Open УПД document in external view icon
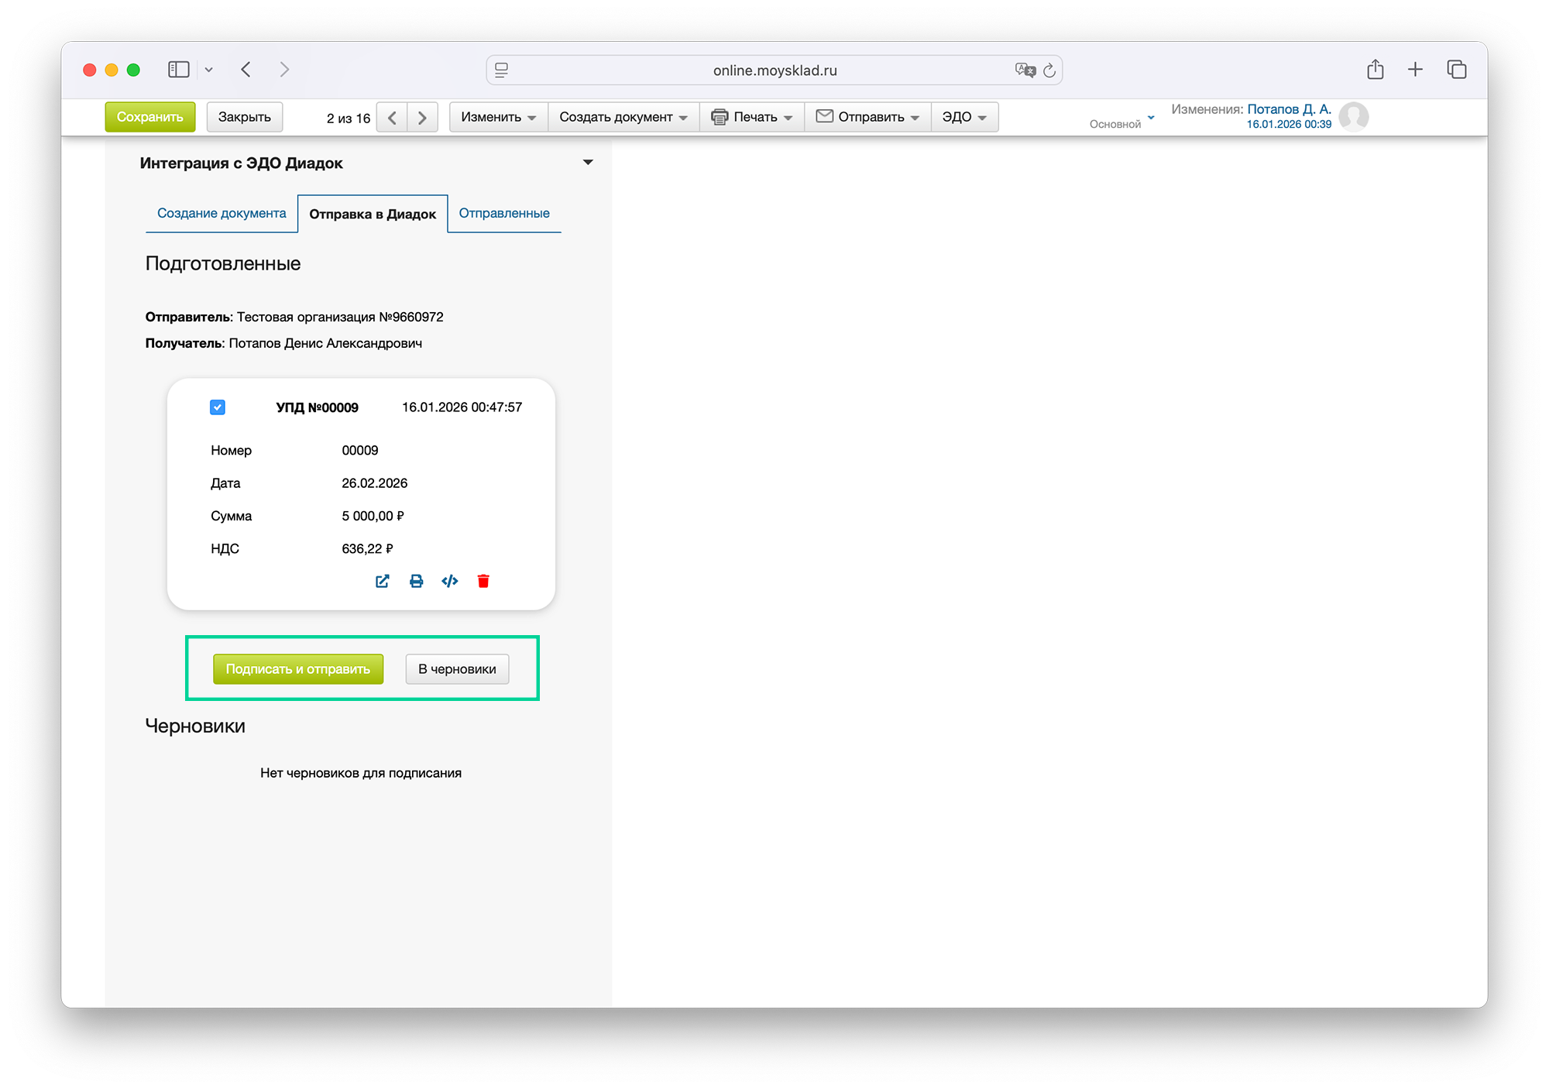 [382, 581]
